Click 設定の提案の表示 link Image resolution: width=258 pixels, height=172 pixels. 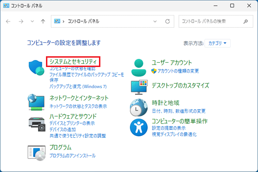click(169, 128)
